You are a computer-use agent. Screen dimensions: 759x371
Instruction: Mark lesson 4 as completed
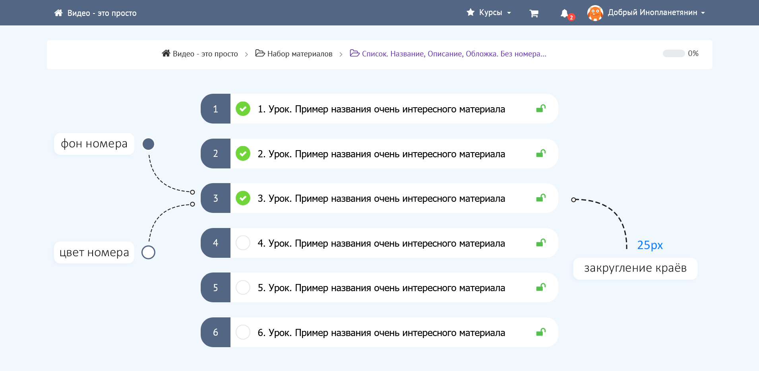pos(243,243)
